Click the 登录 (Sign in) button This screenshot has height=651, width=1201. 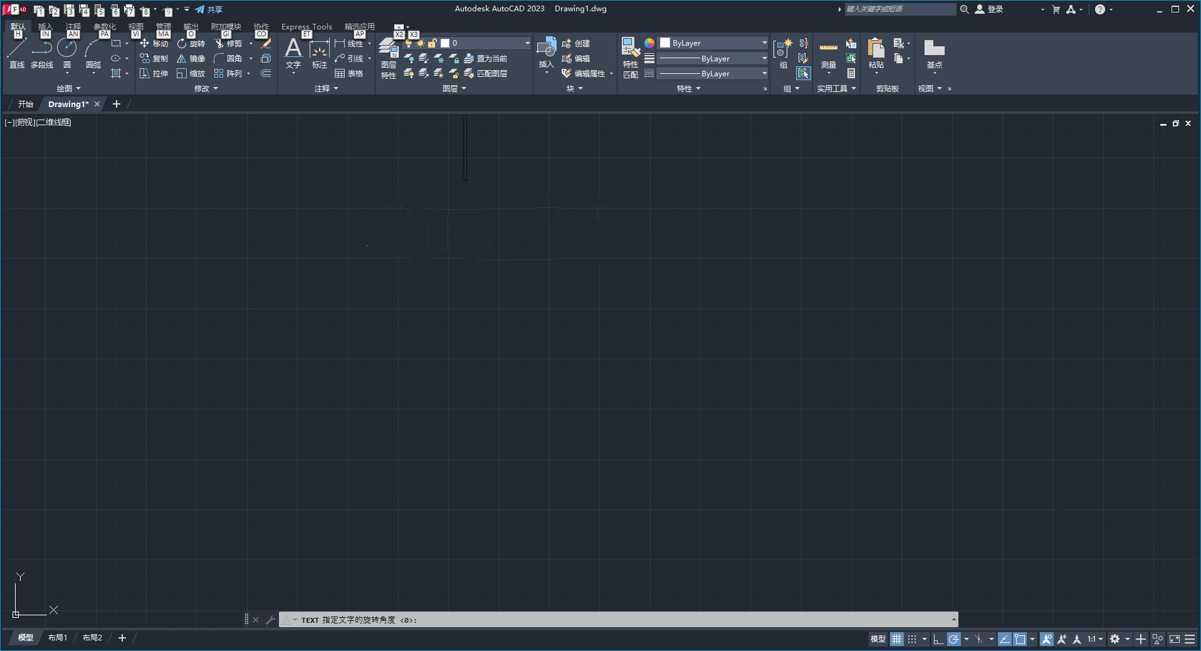989,9
